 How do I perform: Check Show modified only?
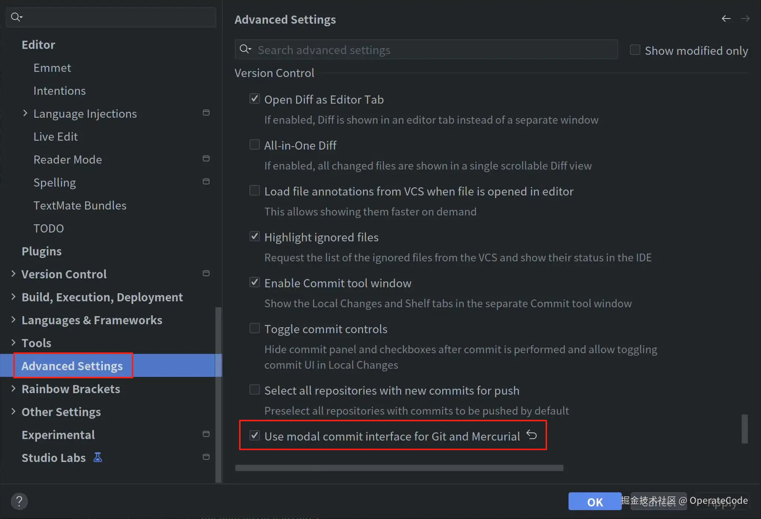pos(635,50)
